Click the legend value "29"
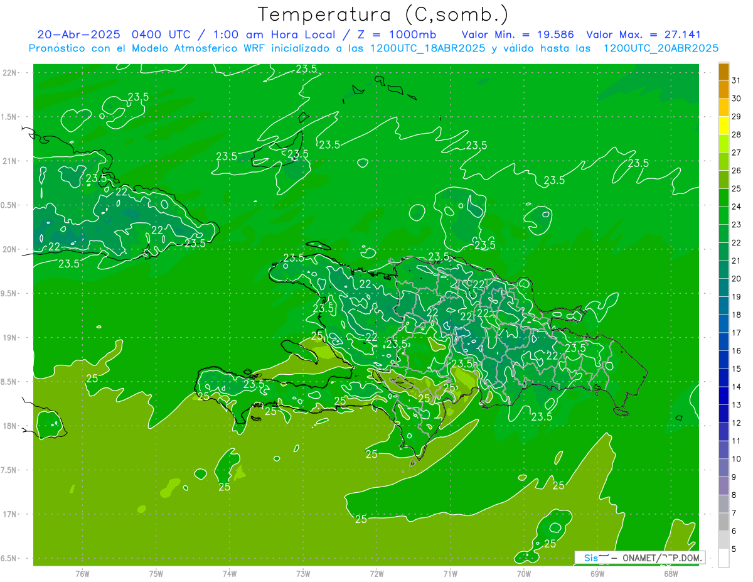Viewport: 753px width, 582px height. pos(737,117)
